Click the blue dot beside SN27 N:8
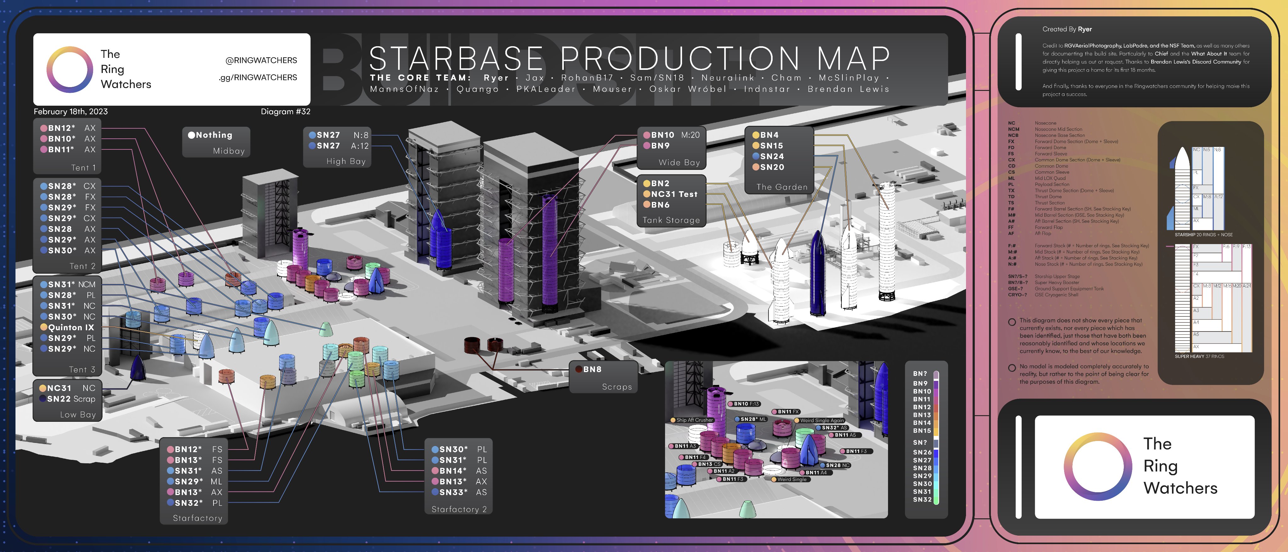Screen dimensions: 1288x552 point(312,135)
